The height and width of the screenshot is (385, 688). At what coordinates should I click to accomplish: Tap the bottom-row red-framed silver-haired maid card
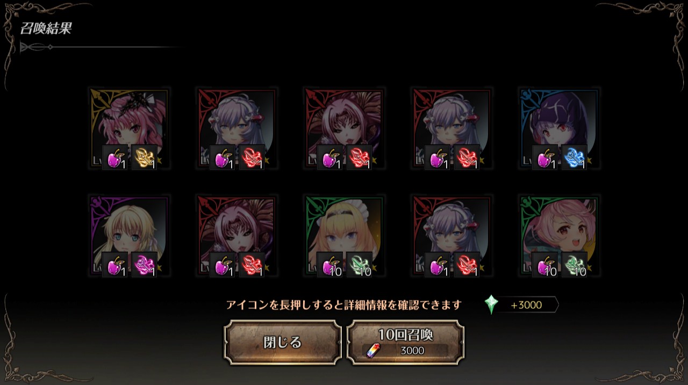point(451,236)
